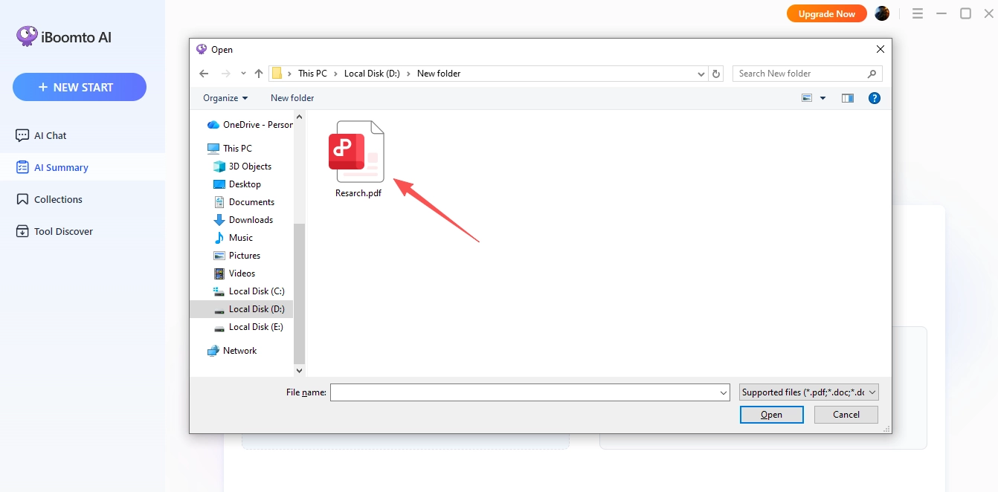Go up one folder level
This screenshot has width=998, height=492.
(x=259, y=74)
